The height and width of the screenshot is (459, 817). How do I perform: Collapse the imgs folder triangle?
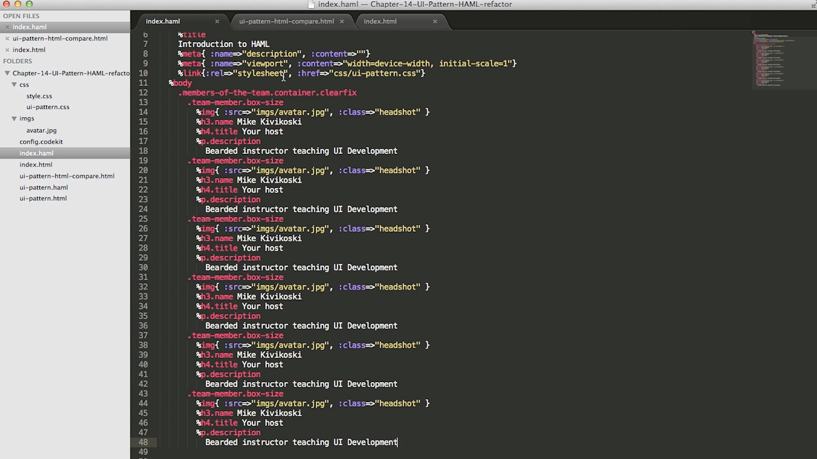pos(14,119)
